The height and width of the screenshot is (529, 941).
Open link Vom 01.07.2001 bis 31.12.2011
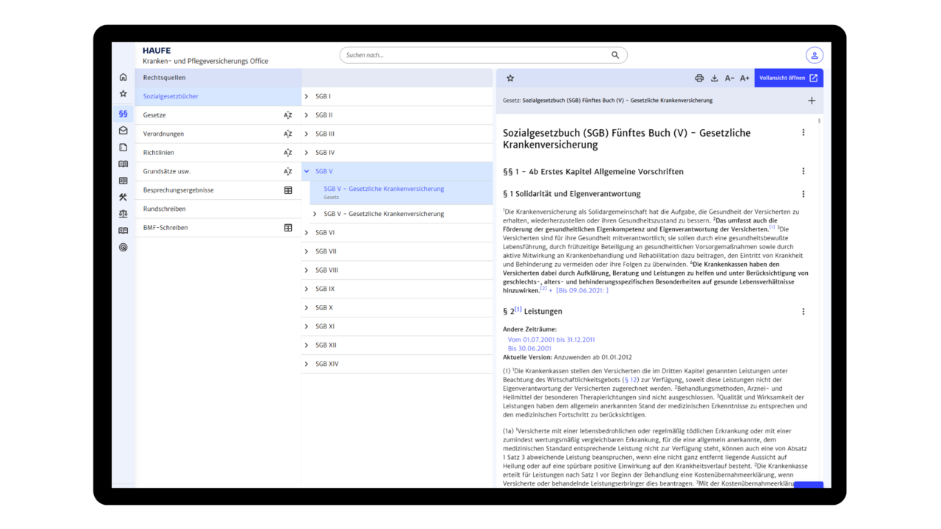pos(551,339)
